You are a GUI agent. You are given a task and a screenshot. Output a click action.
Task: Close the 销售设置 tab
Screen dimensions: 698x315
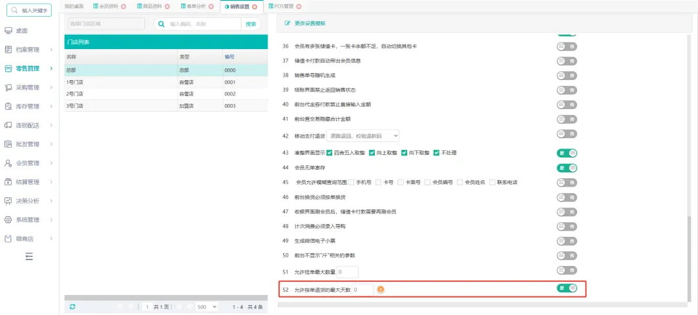point(255,6)
